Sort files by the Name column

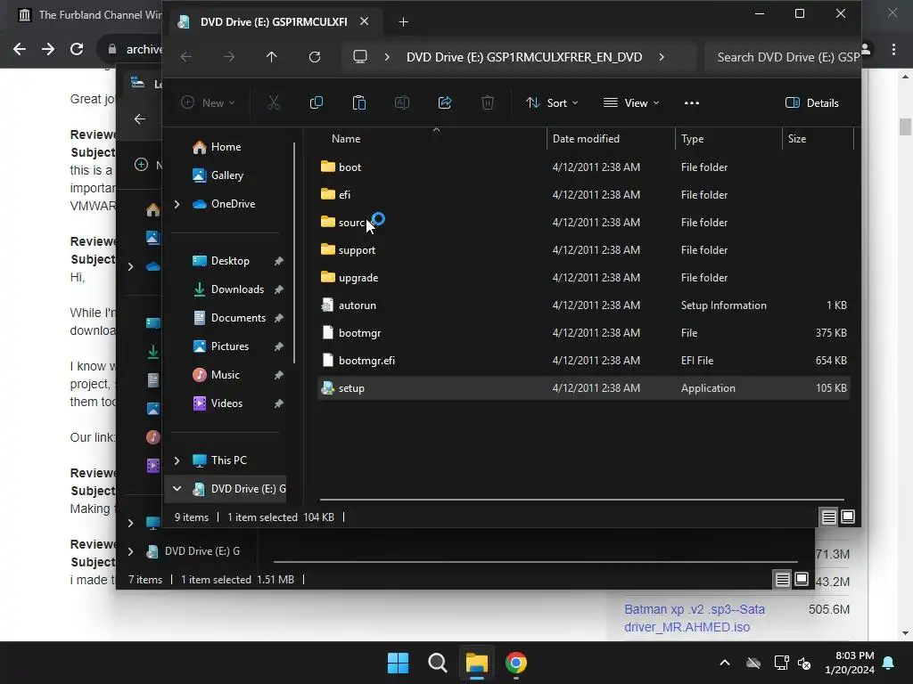point(346,139)
